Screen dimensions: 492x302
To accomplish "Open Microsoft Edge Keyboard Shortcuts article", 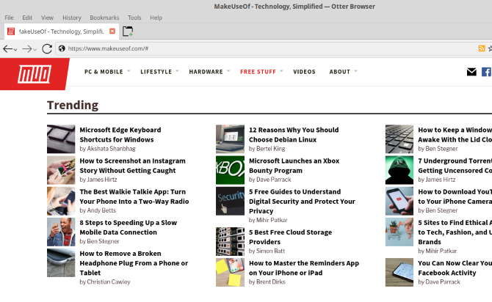I will (120, 135).
